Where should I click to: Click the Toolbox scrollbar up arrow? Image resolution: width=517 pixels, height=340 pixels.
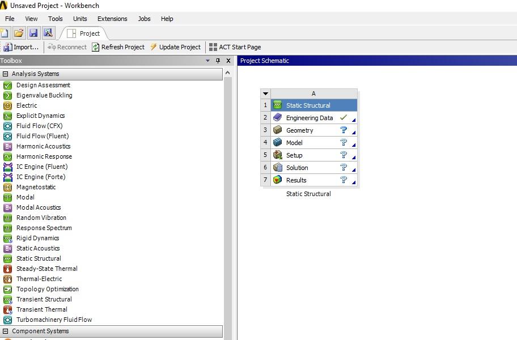pos(227,73)
